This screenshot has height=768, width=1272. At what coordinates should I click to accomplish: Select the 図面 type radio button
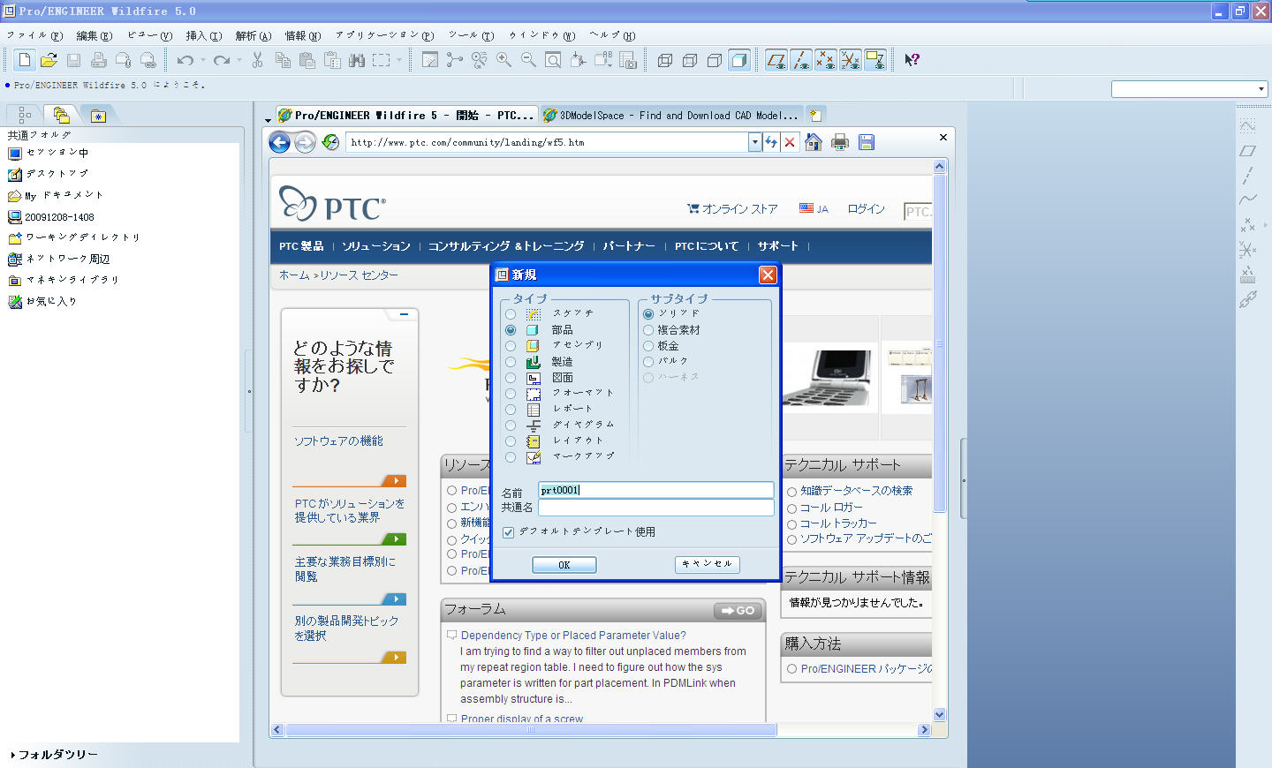(511, 378)
